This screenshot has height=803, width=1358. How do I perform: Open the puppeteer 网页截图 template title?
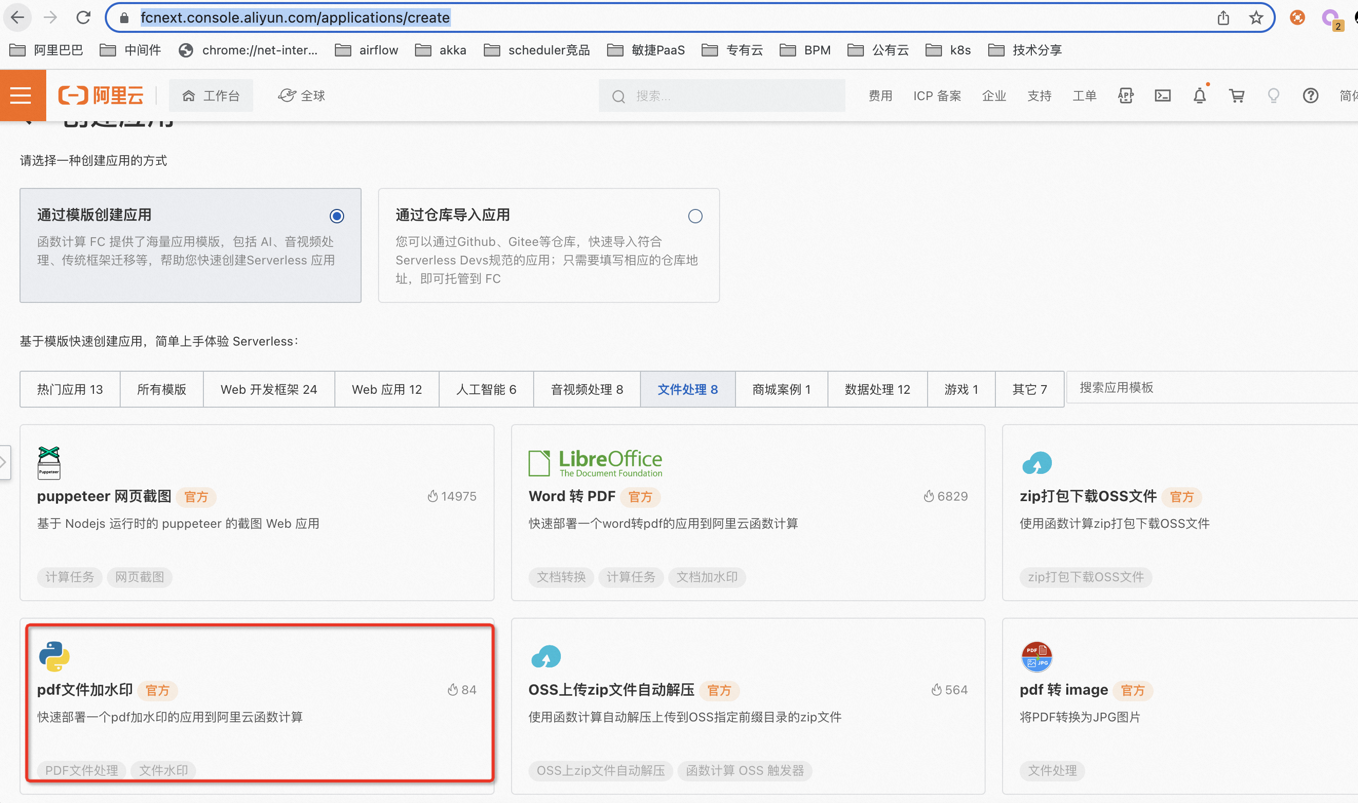[104, 496]
